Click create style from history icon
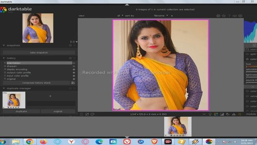Screen dimensions: 257x145 pyautogui.click(x=73, y=83)
